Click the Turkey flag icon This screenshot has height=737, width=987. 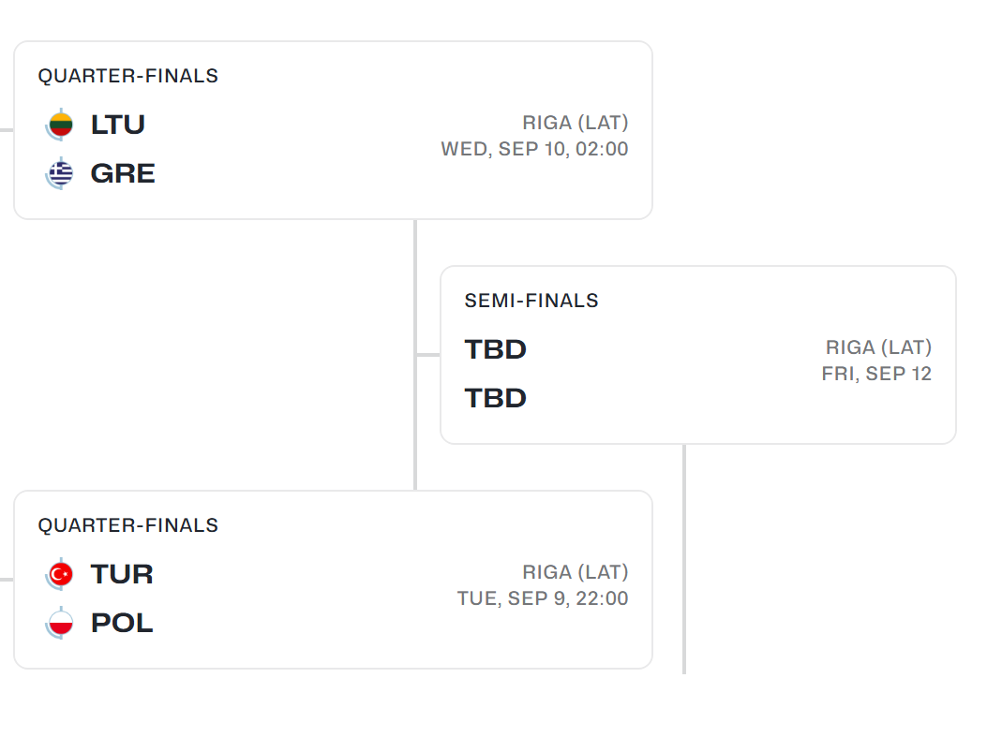[x=60, y=574]
